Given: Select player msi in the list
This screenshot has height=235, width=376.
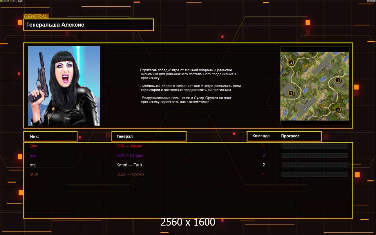Looking at the screenshot, I should (33, 165).
